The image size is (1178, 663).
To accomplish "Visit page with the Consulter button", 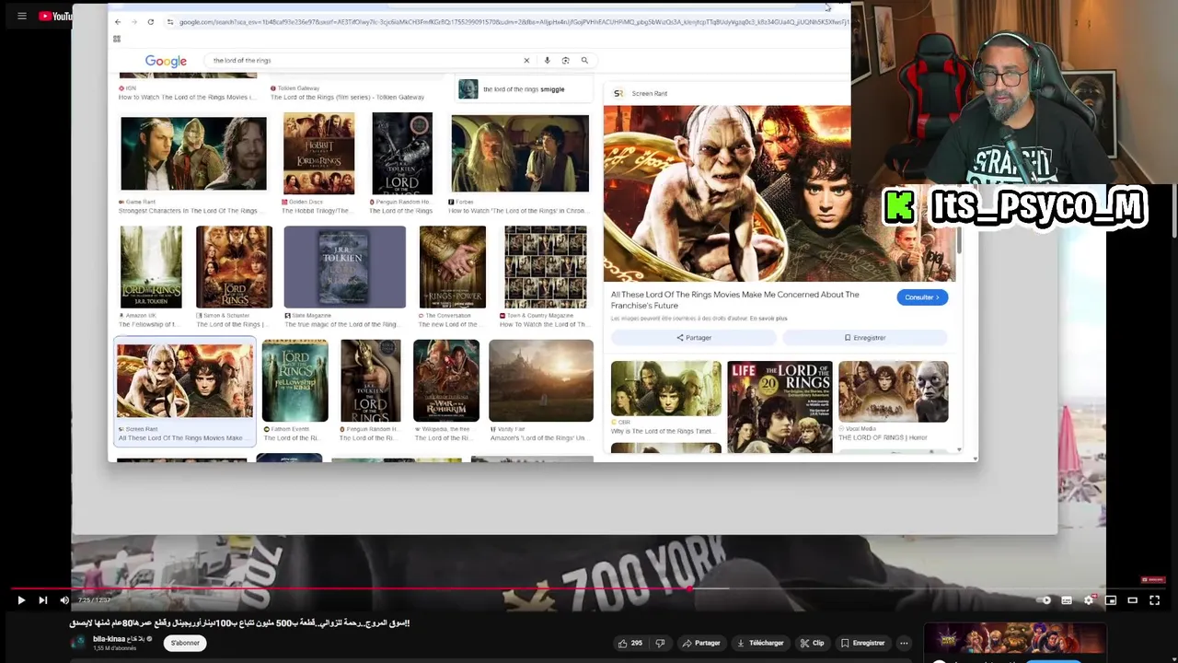I will tap(922, 297).
